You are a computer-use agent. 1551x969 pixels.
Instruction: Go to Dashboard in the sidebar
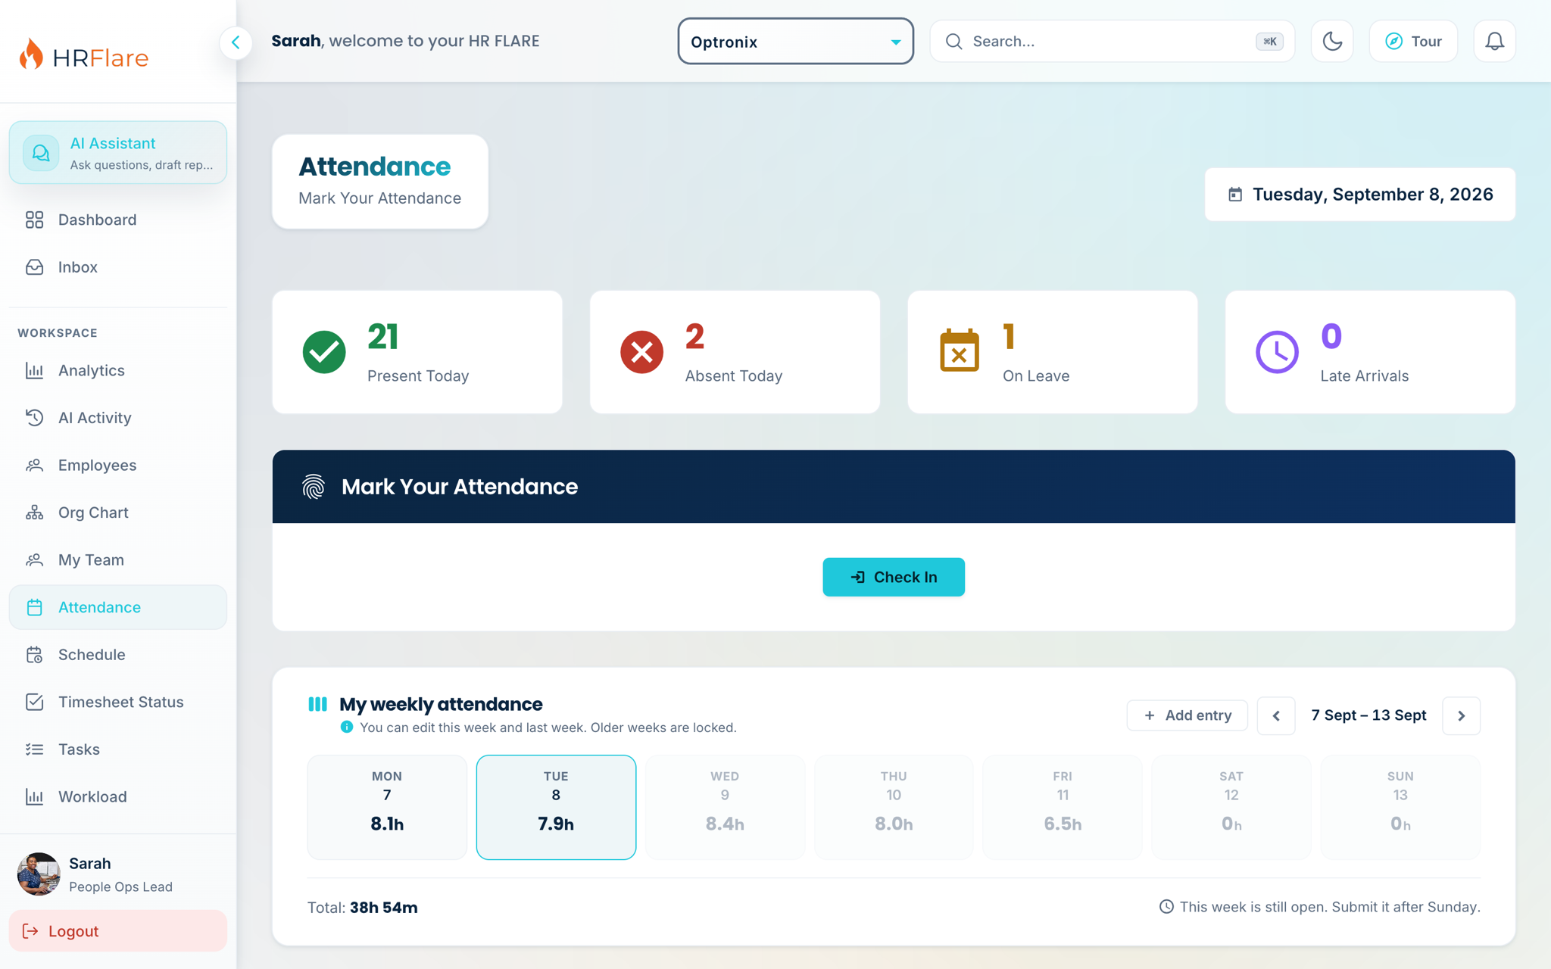[x=118, y=220]
